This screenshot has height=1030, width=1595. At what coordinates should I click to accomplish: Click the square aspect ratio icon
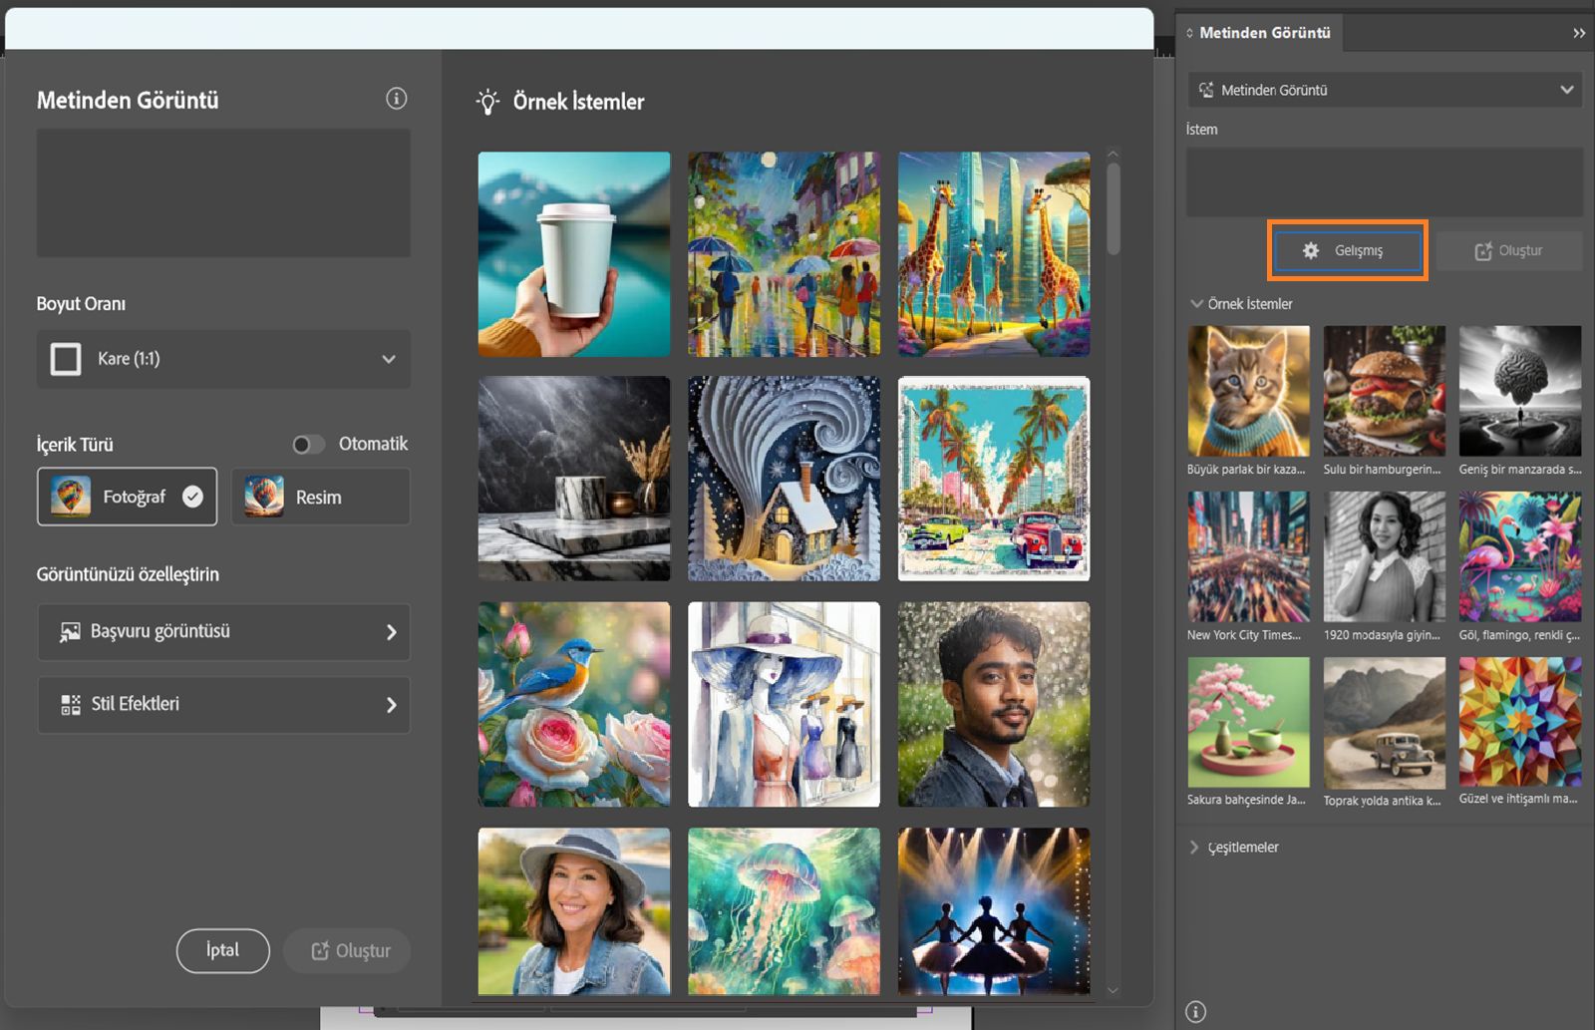[66, 359]
